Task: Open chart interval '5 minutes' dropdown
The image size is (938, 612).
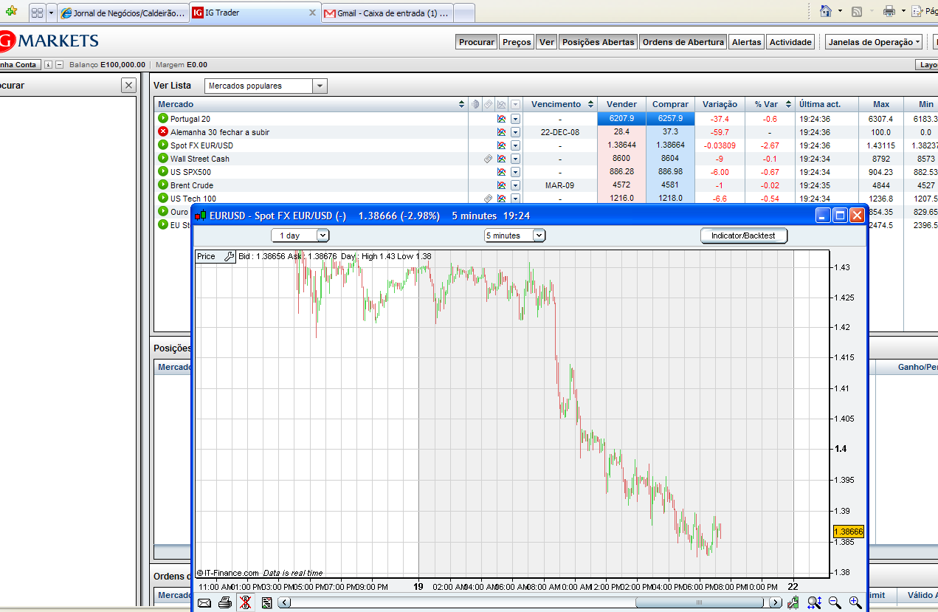Action: pyautogui.click(x=539, y=235)
